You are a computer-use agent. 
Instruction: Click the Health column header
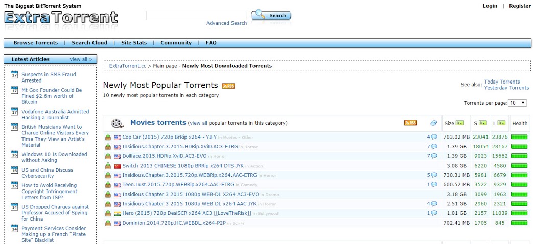coord(520,123)
